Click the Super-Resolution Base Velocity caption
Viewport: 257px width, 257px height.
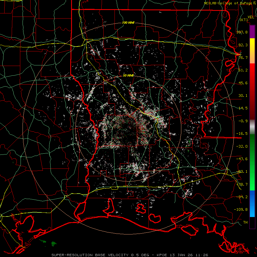click(x=130, y=255)
